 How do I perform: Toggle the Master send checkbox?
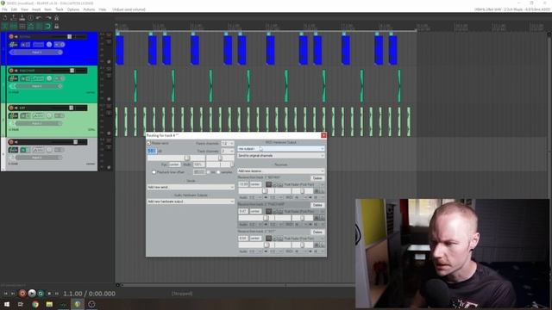[x=149, y=144]
